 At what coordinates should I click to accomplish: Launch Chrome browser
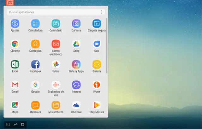tap(15, 44)
